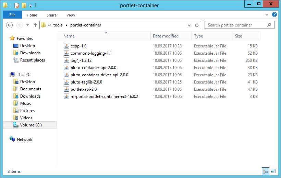The image size is (281, 178).
Task: Click the pluto-taglib-2.0.0 jar icon
Action: point(66,82)
